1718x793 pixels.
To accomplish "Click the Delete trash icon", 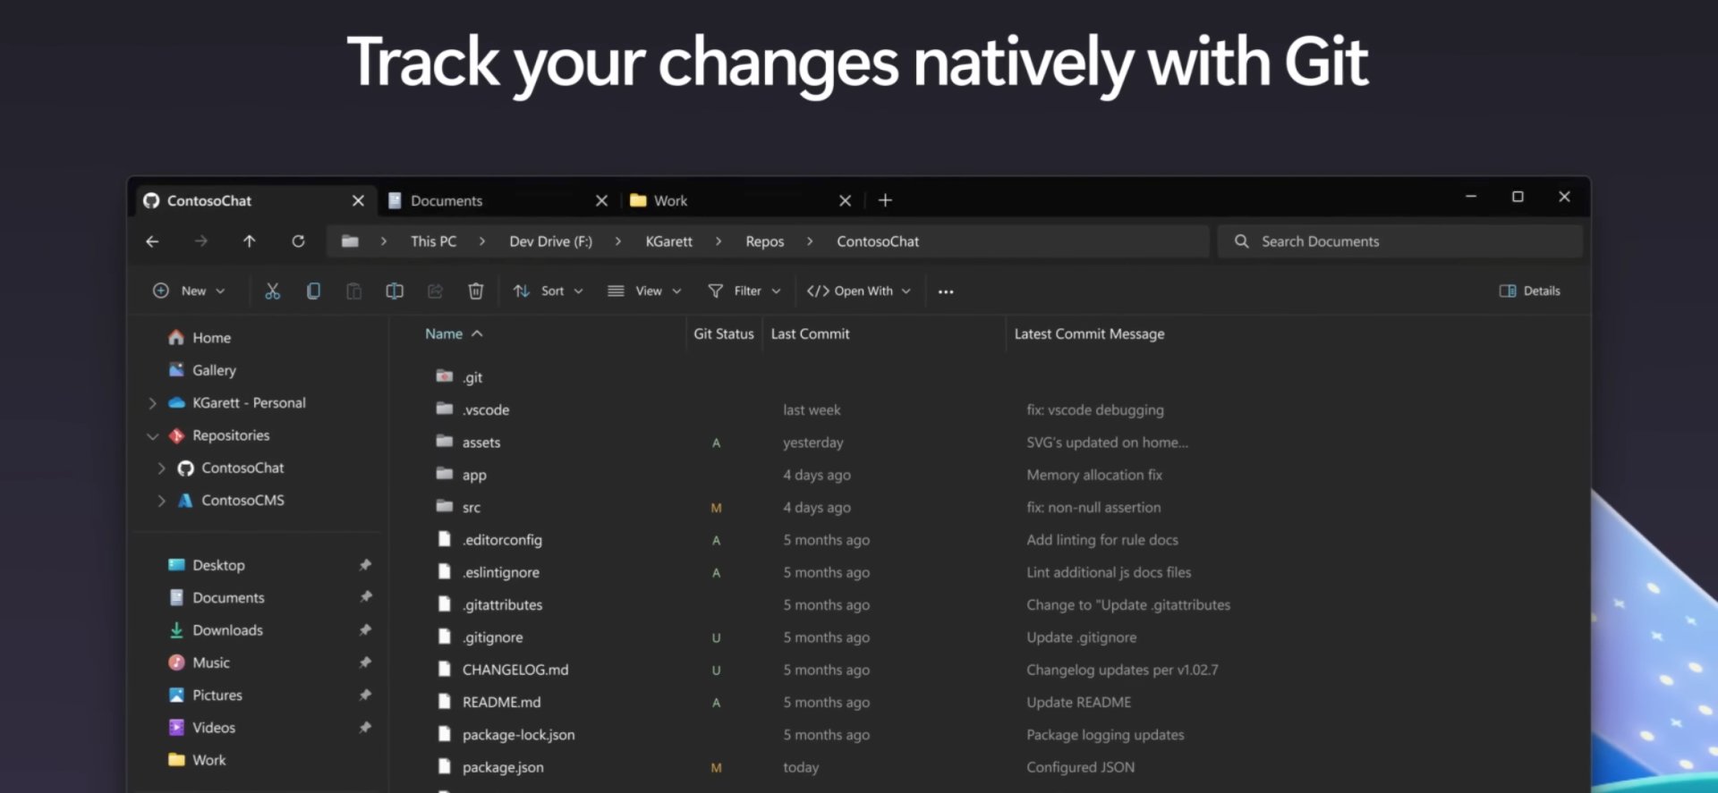I will [476, 291].
